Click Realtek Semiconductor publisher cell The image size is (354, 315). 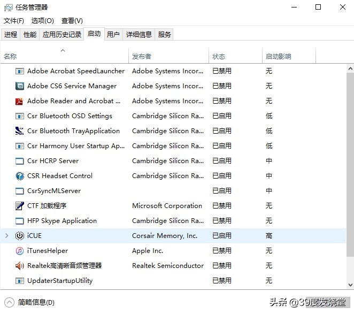(x=168, y=266)
